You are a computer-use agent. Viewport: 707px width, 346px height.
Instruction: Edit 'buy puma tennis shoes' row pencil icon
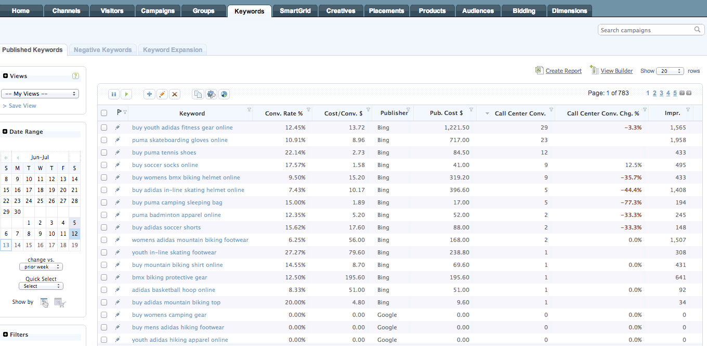pos(117,152)
